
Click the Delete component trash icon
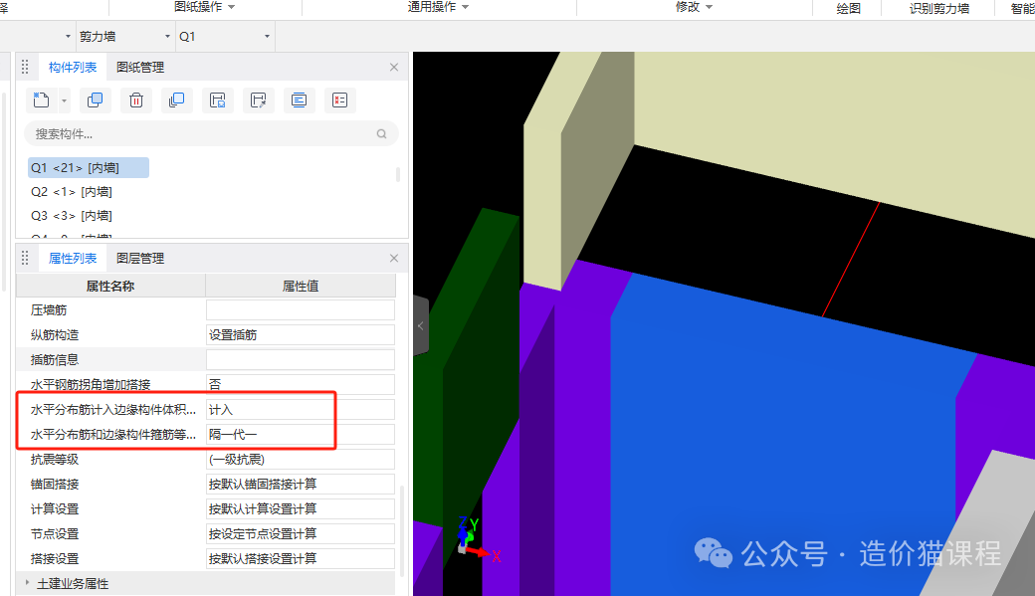136,100
